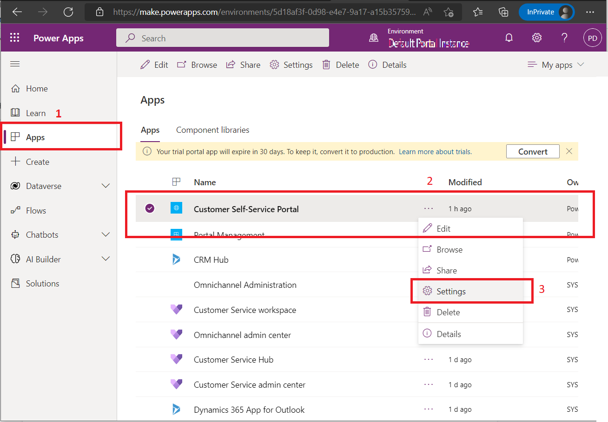
Task: Open the Power Apps settings gear
Action: 537,38
